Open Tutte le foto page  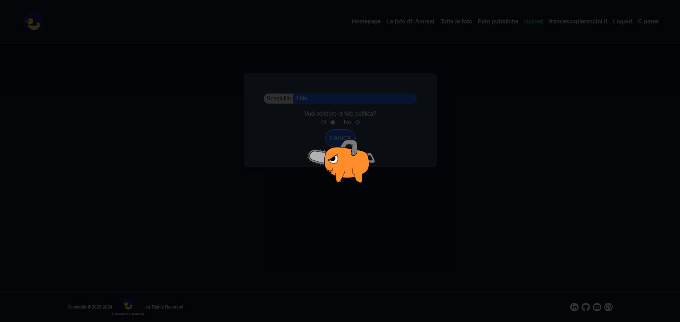tap(456, 21)
